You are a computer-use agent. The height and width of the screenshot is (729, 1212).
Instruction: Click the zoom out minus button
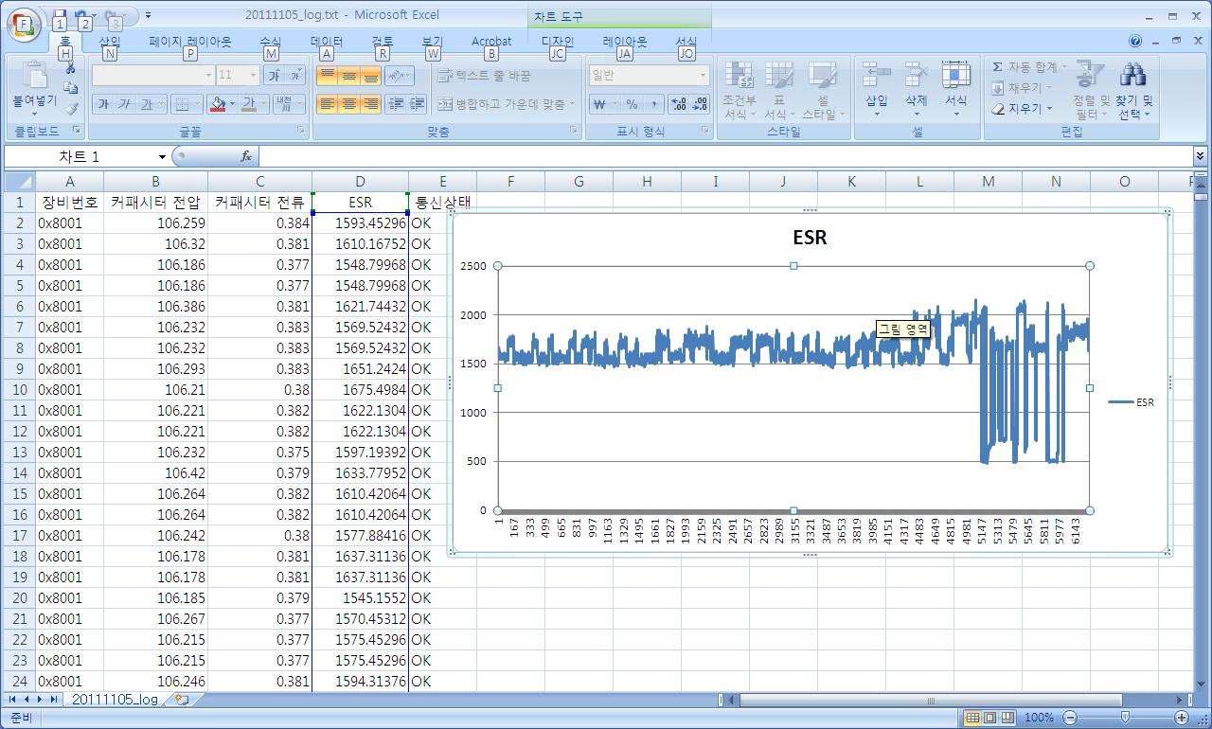click(x=1069, y=718)
